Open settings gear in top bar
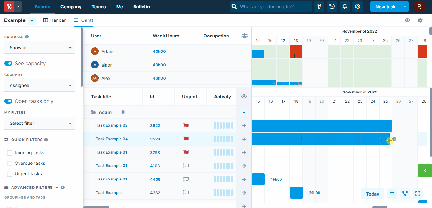The width and height of the screenshot is (432, 208). tap(358, 6)
